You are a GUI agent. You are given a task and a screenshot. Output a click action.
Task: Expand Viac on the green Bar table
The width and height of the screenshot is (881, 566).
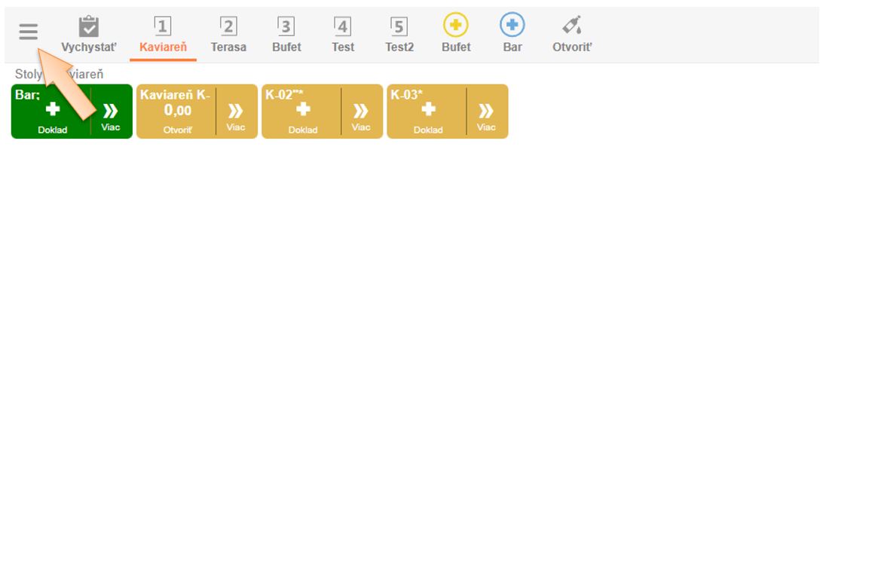pyautogui.click(x=111, y=115)
